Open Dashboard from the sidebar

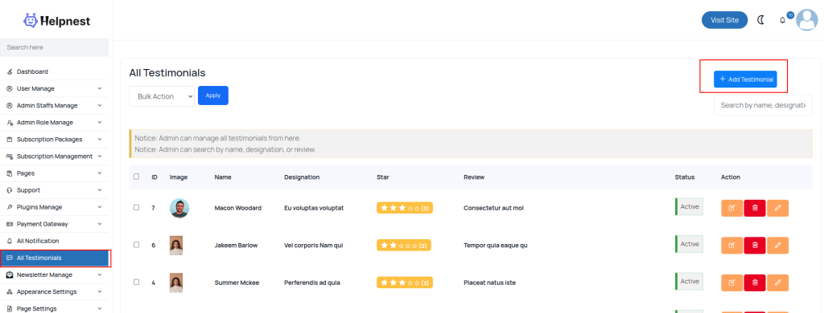54,71
